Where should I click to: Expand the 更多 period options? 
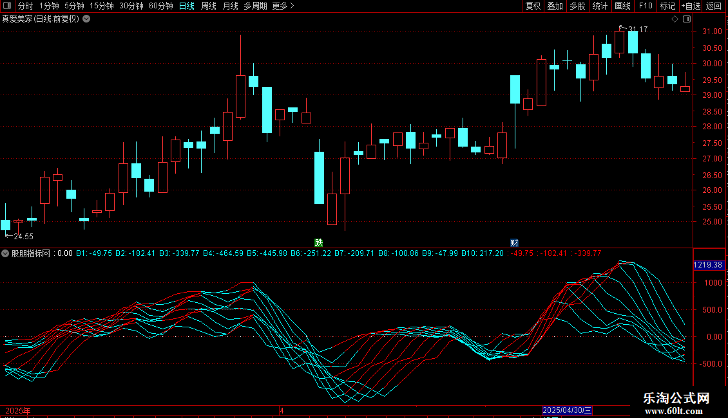(283, 6)
